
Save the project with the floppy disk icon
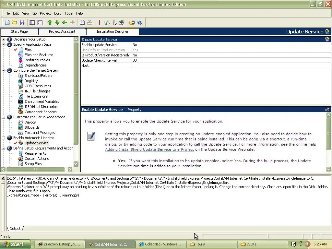point(22,22)
